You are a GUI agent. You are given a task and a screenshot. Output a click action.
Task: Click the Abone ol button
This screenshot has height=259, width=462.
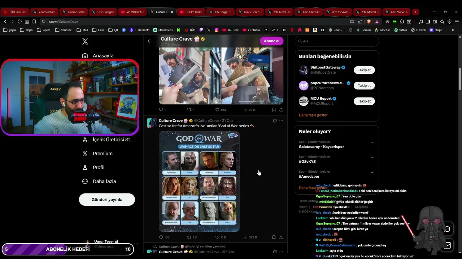pos(271,41)
